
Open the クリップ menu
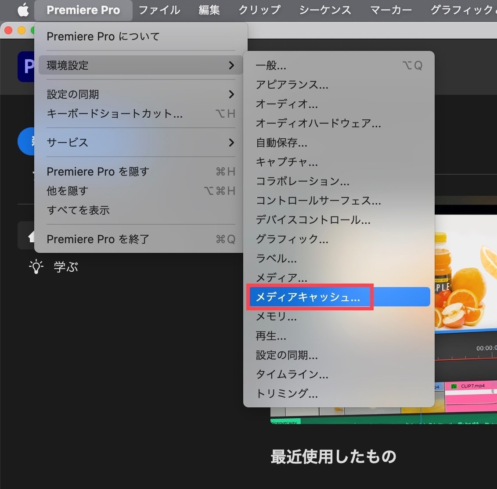259,10
